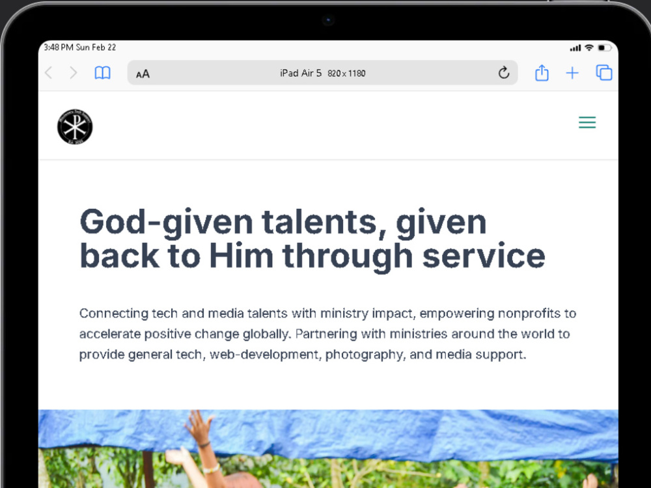Screen dimensions: 651x488
Task: Open the green hamburger menu
Action: [x=587, y=122]
